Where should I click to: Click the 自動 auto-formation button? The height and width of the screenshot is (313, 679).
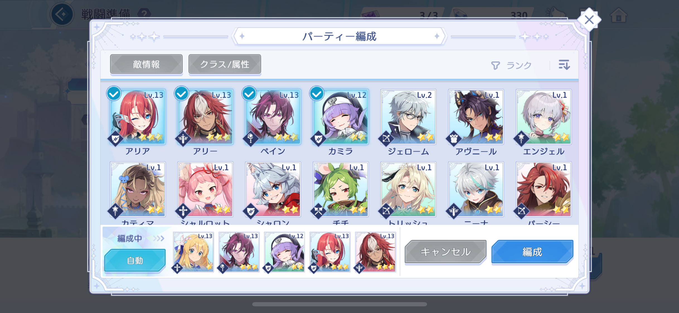click(x=135, y=260)
